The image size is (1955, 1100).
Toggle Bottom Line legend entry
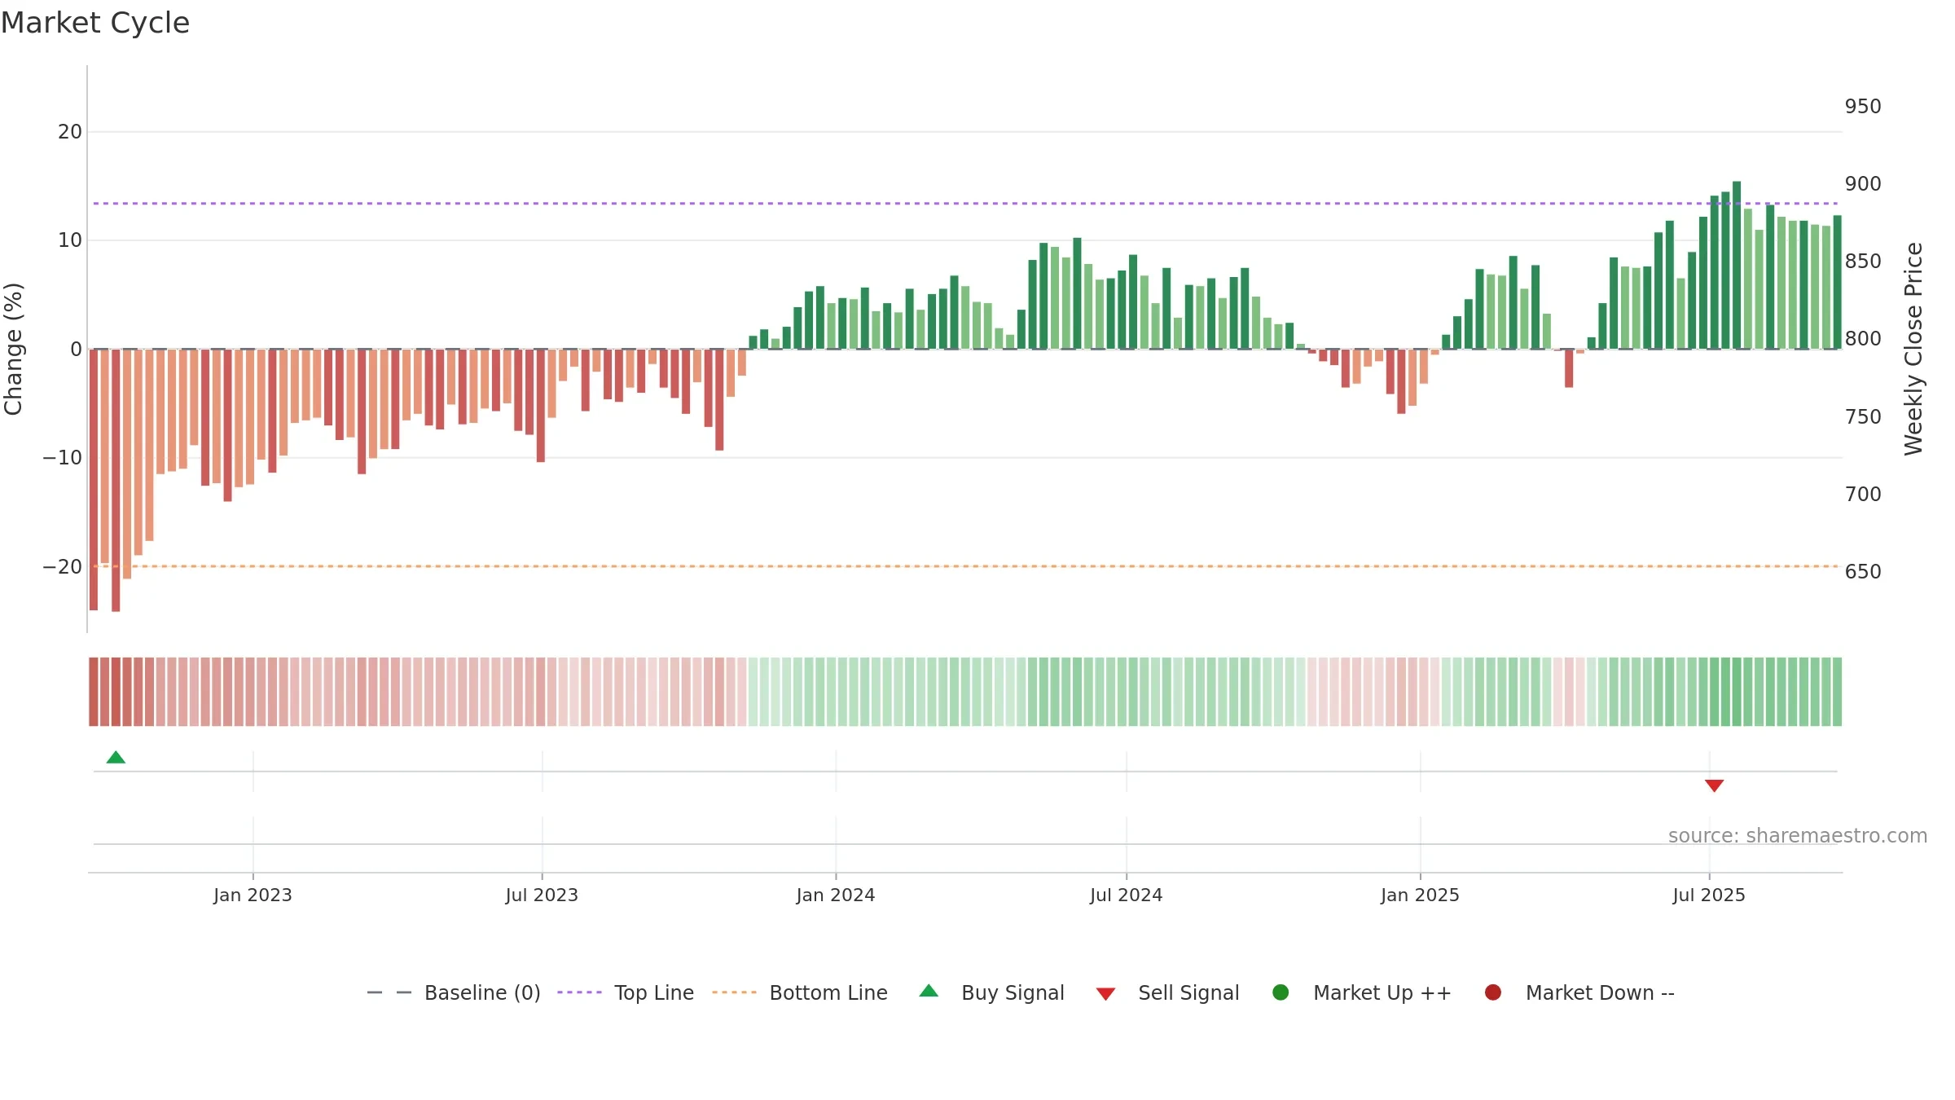click(x=800, y=992)
